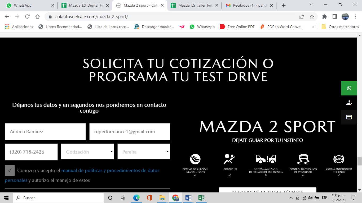Toggle the Chrome side panel icon
Image resolution: width=362 pixels, height=203 pixels.
pos(334,17)
